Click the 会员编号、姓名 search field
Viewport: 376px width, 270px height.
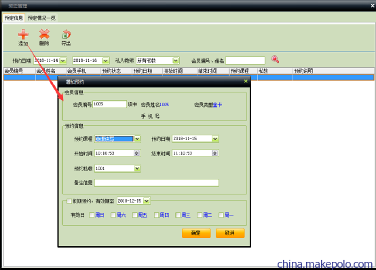245,61
